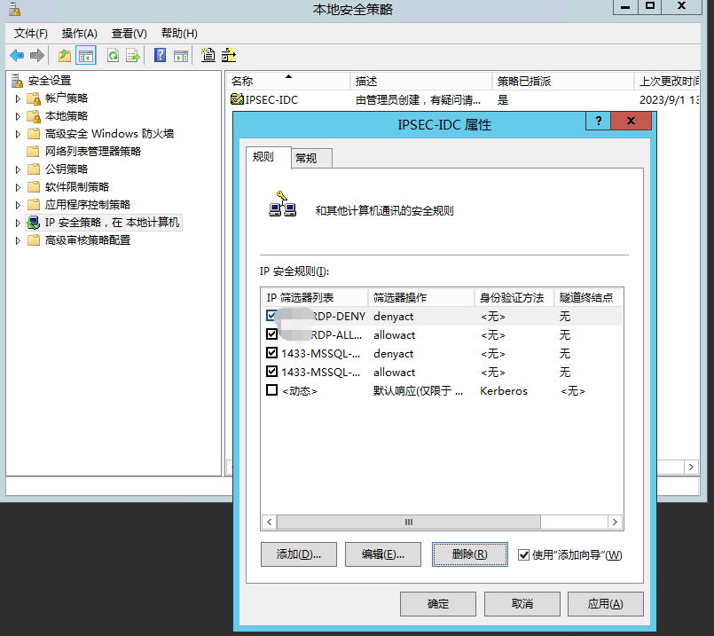This screenshot has height=636, width=714.
Task: Open help via blue question mark icon
Action: [160, 55]
